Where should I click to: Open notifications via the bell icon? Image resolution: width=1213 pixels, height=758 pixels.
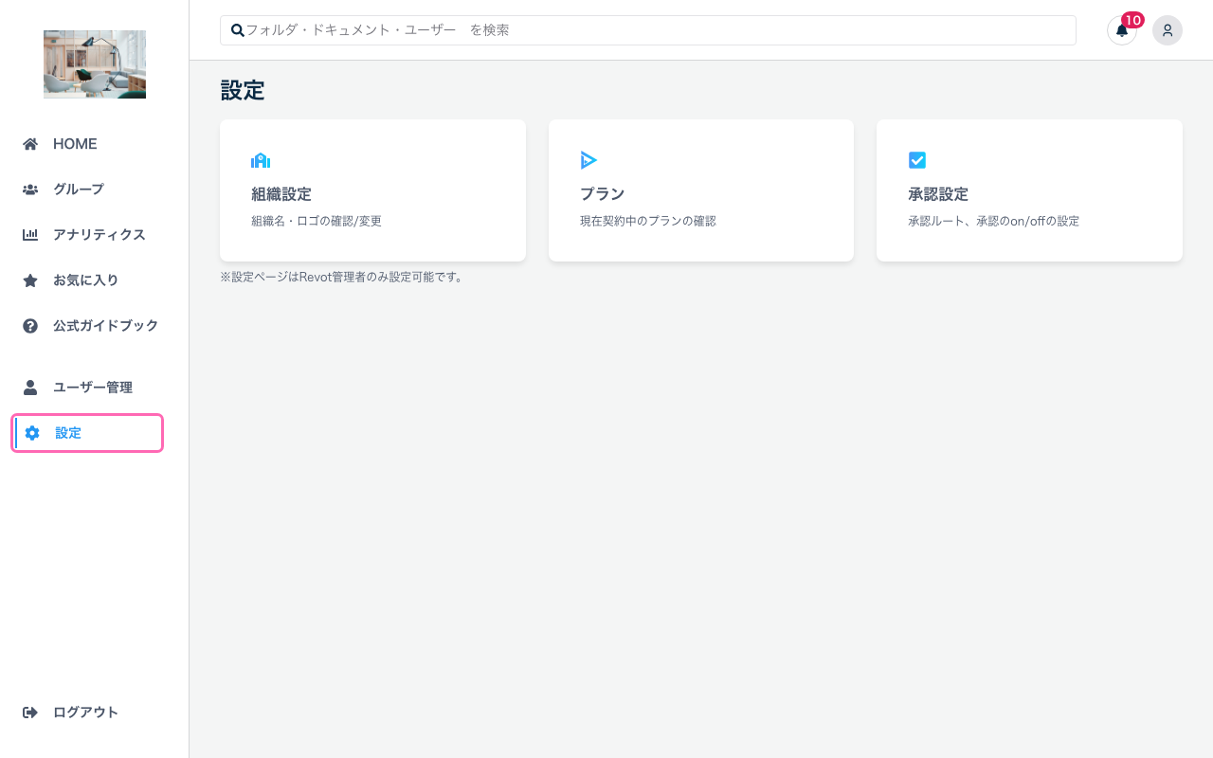[x=1121, y=31]
